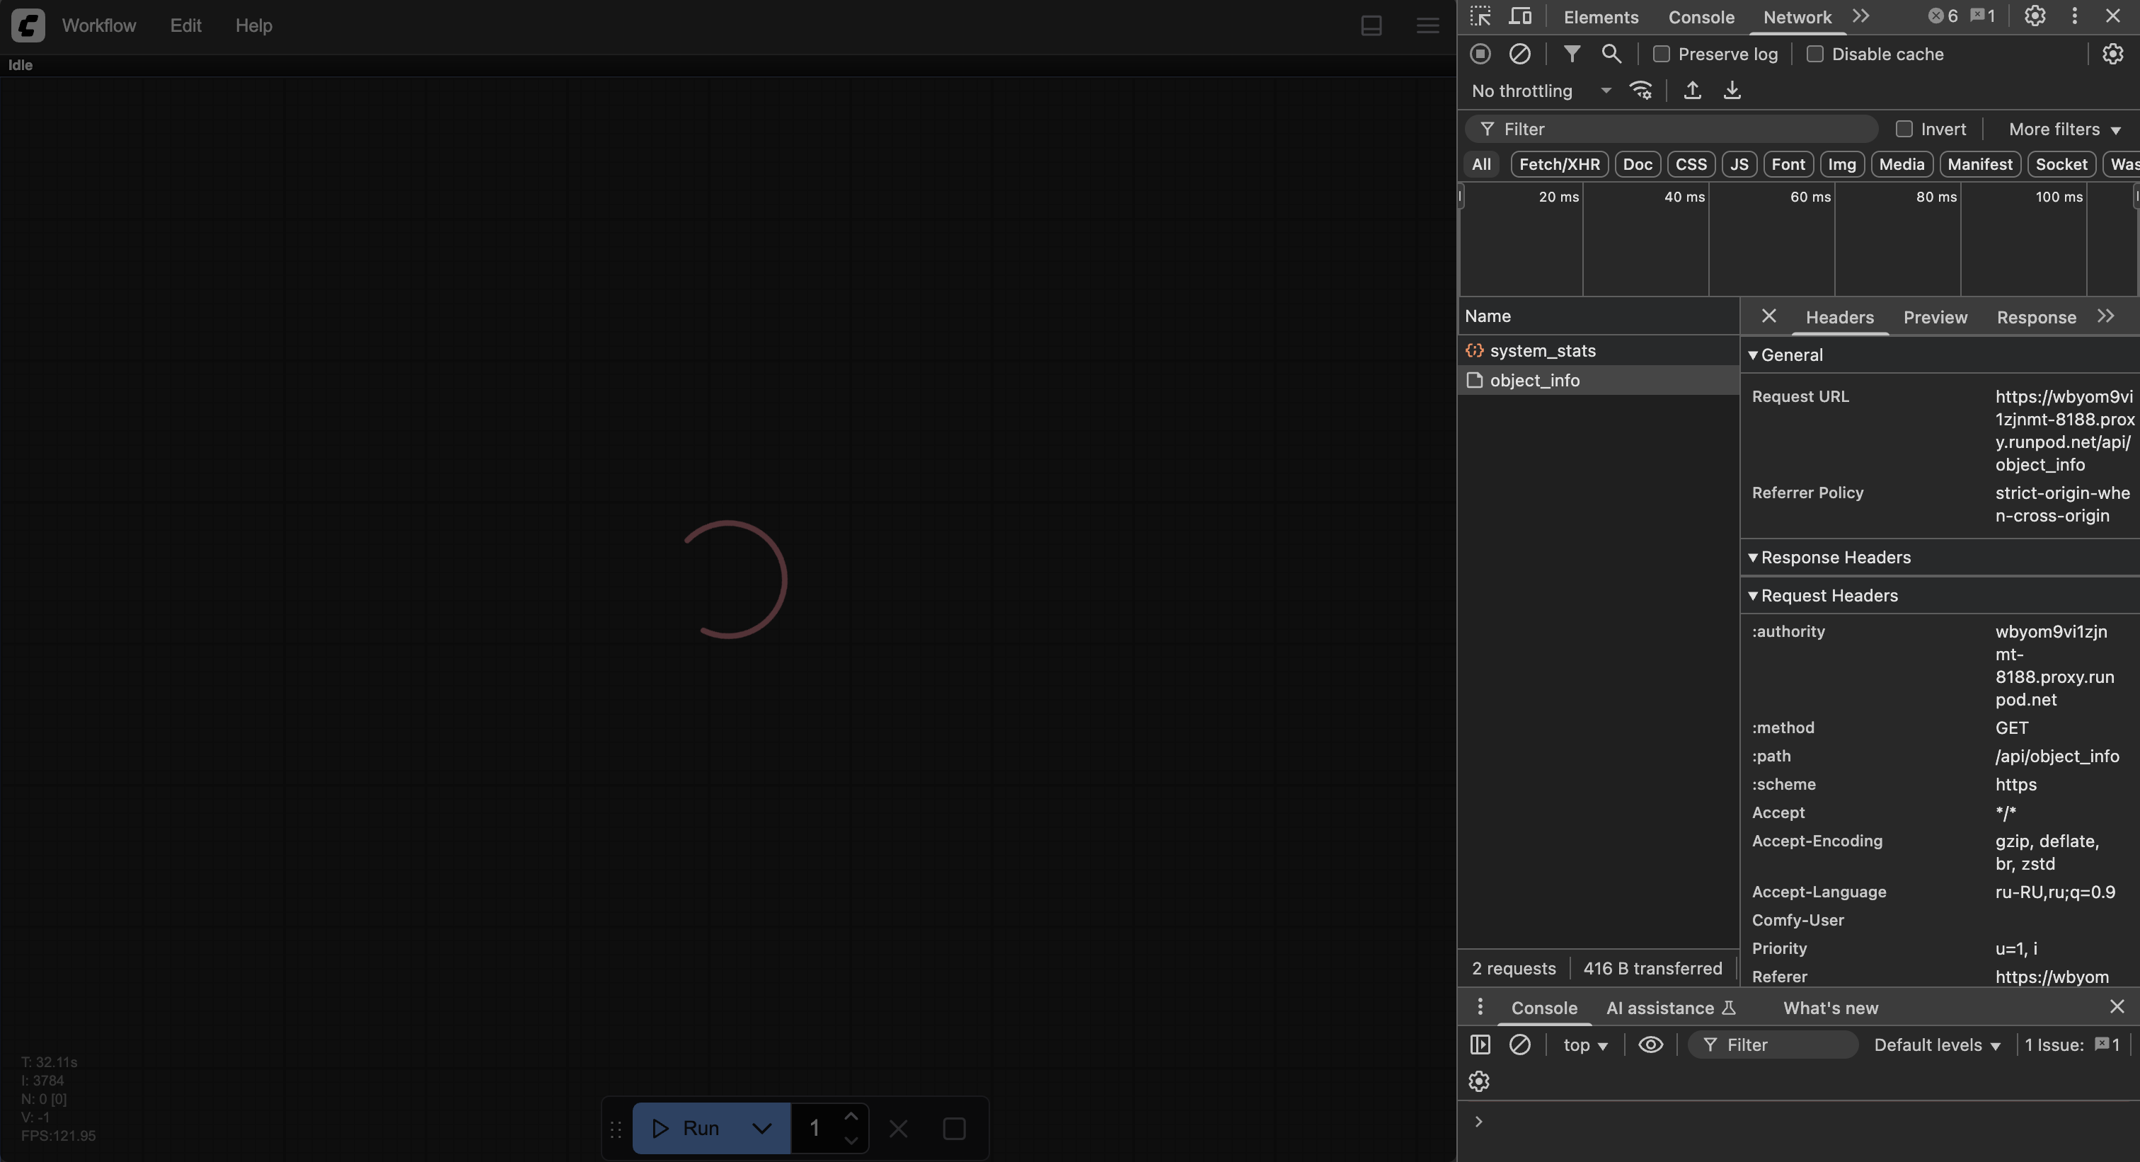Viewport: 2140px width, 1162px height.
Task: Collapse the Request Headers section
Action: pyautogui.click(x=1828, y=596)
